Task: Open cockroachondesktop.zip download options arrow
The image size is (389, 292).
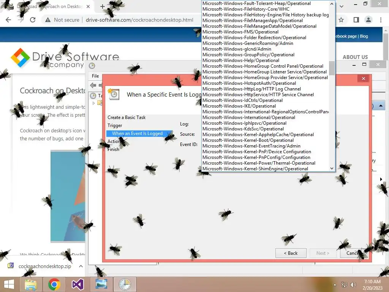Action: 81,266
